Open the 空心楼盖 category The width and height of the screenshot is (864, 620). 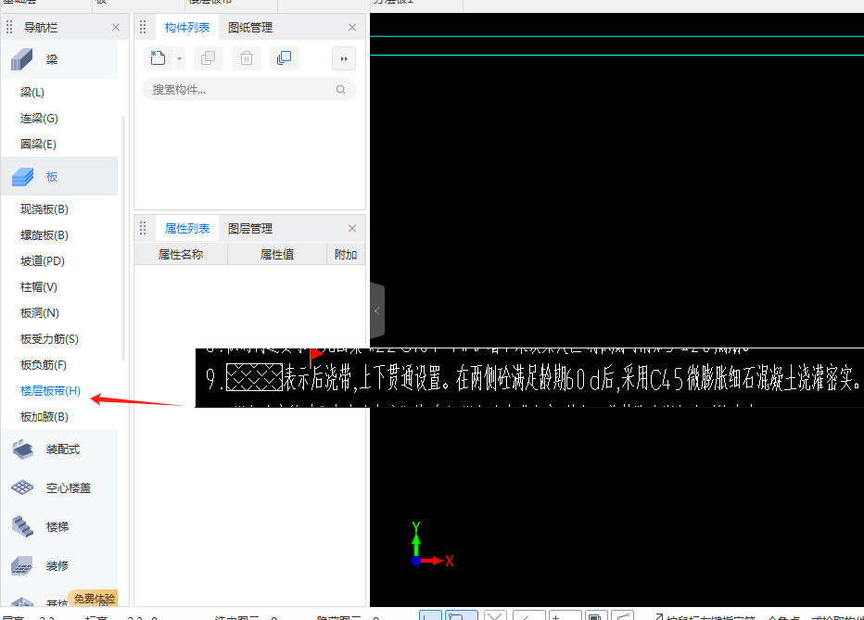(x=22, y=487)
